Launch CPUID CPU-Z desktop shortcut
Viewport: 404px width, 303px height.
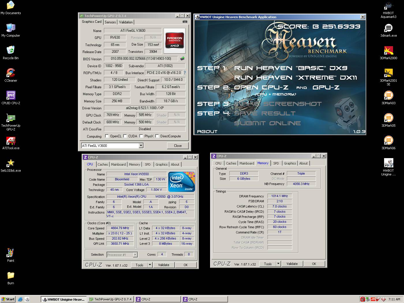pos(11,98)
